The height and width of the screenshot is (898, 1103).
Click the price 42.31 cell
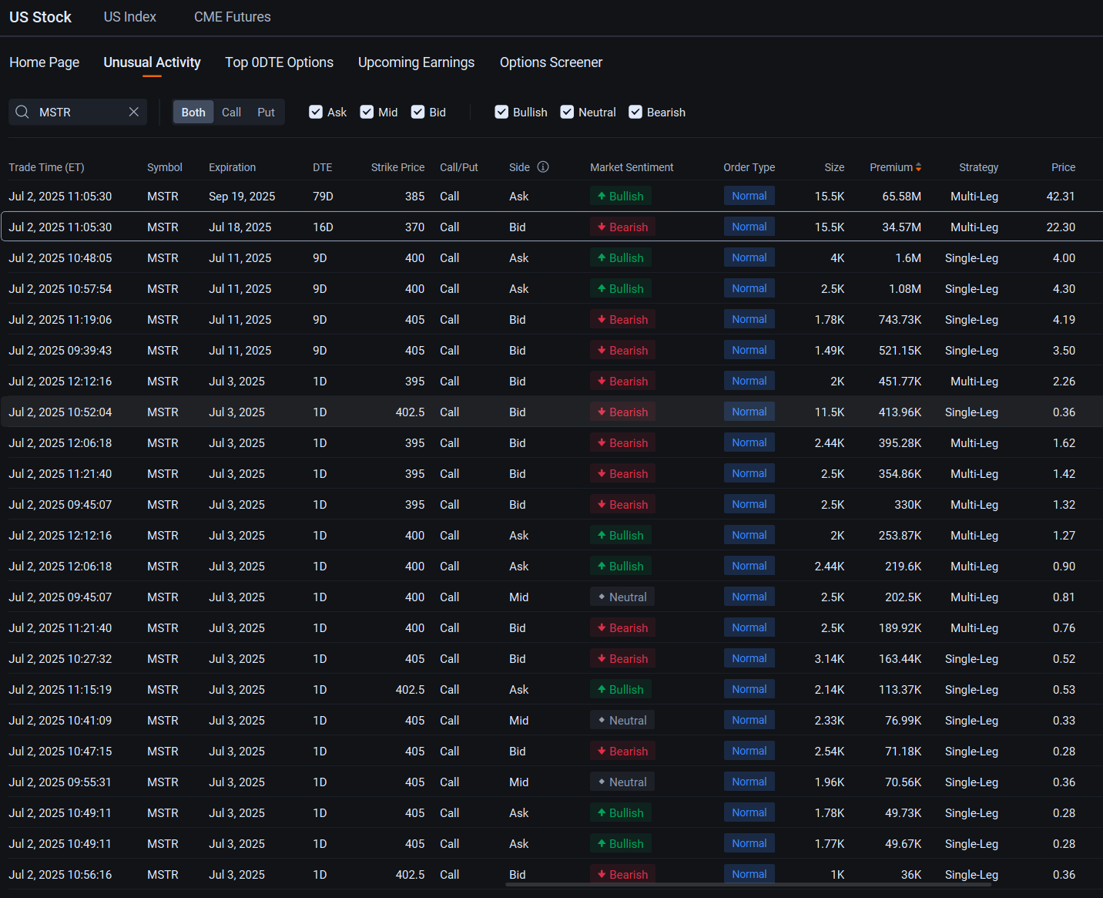click(1061, 197)
